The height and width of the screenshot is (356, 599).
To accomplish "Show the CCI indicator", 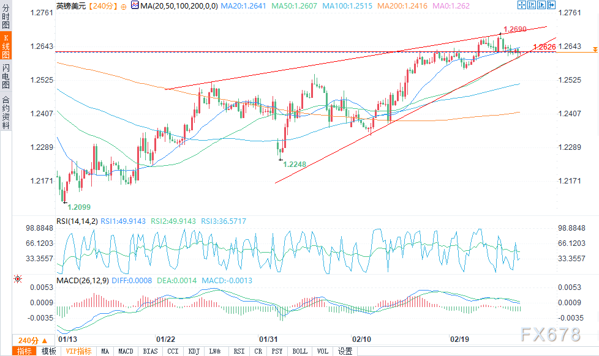I will (173, 351).
